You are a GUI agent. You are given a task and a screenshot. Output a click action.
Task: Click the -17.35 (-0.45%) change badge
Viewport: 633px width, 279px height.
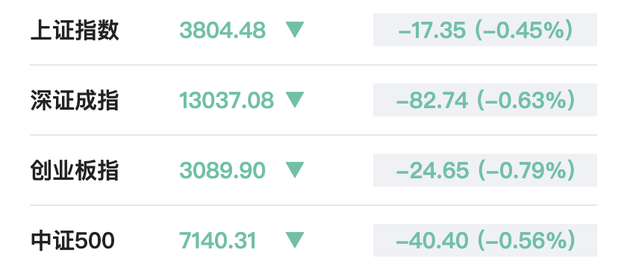click(x=485, y=30)
